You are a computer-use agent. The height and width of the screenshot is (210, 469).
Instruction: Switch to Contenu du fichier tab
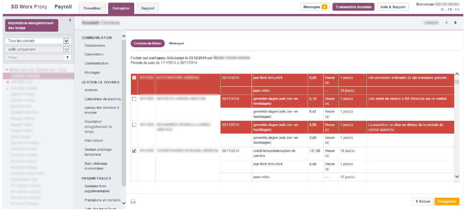click(x=148, y=44)
